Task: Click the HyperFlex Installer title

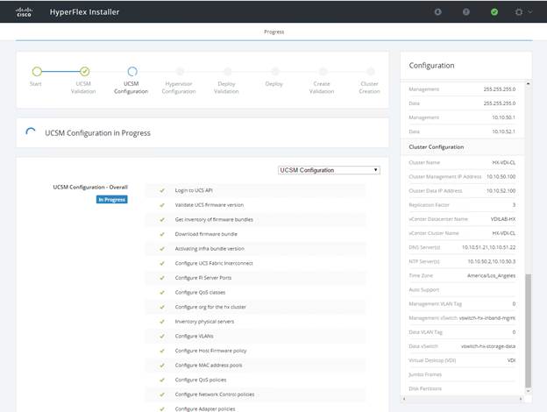Action: point(84,12)
